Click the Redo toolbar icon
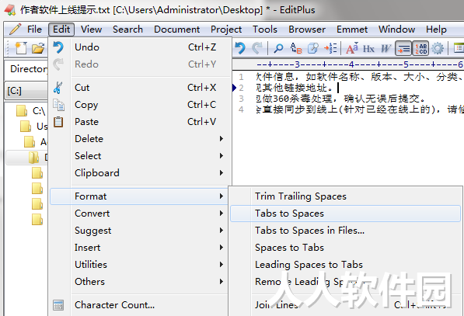Image resolution: width=464 pixels, height=316 pixels. coord(257,48)
